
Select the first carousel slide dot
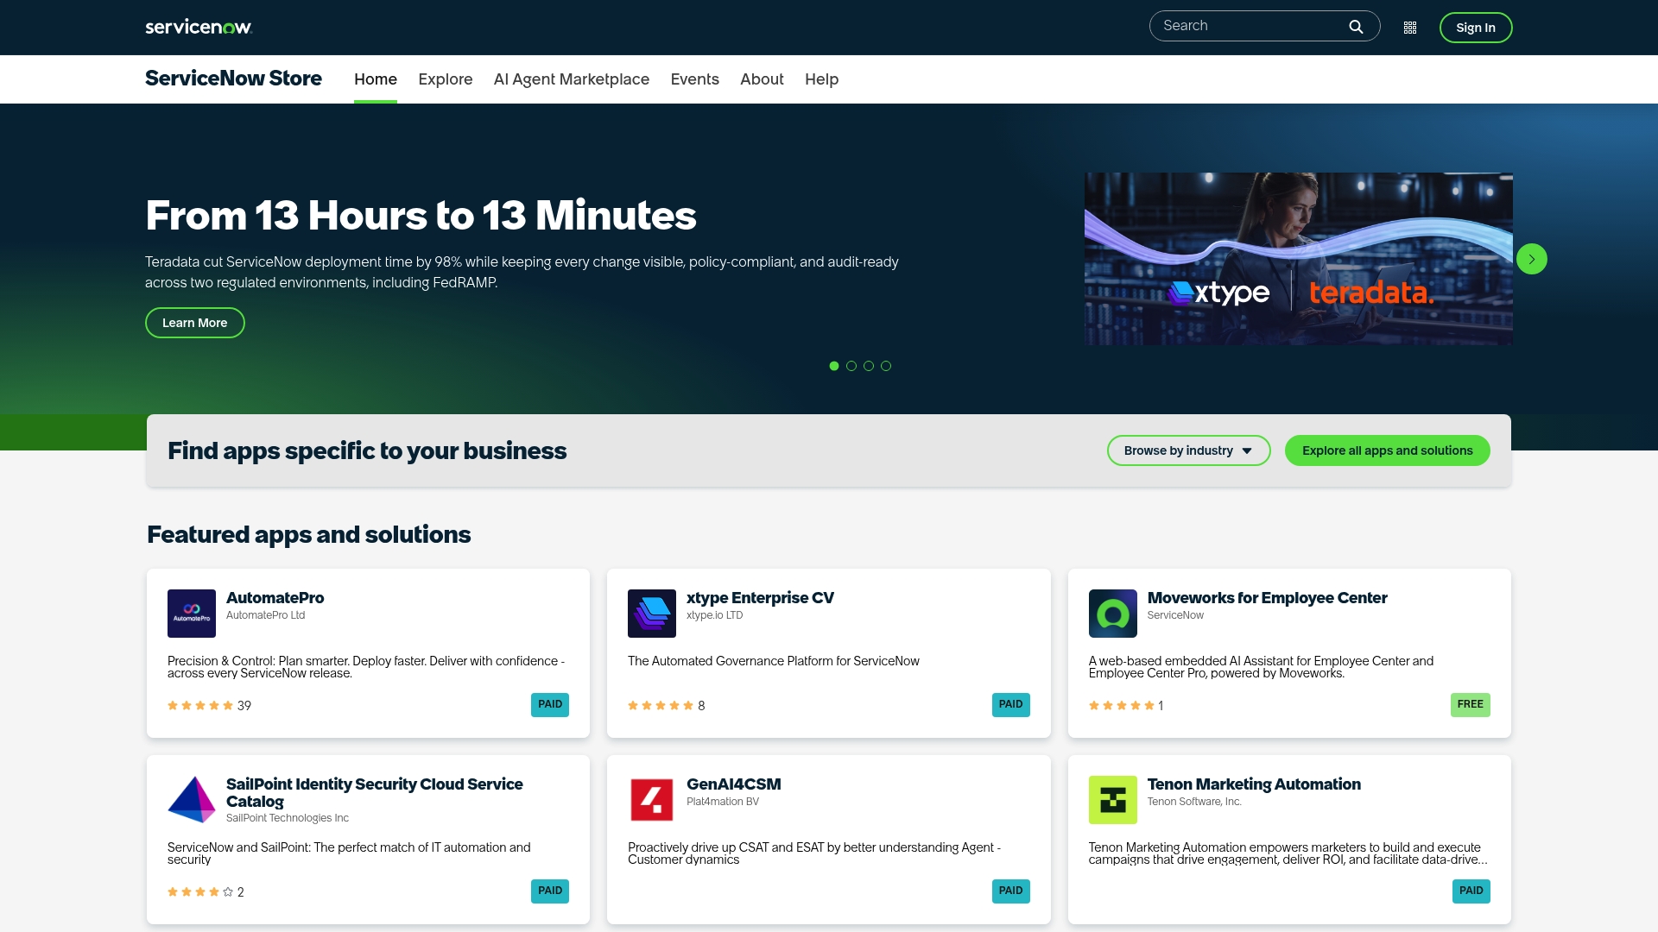(x=834, y=366)
